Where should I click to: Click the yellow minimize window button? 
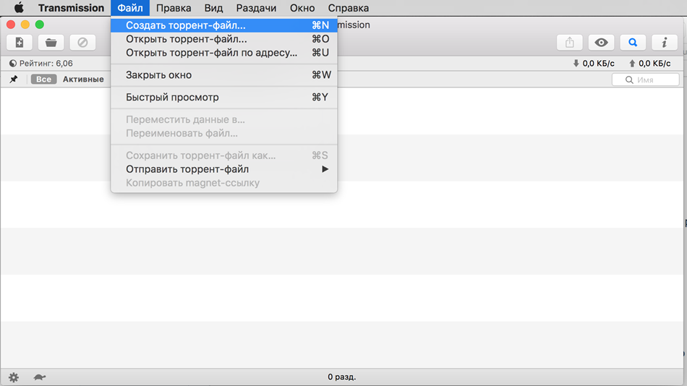(x=25, y=25)
